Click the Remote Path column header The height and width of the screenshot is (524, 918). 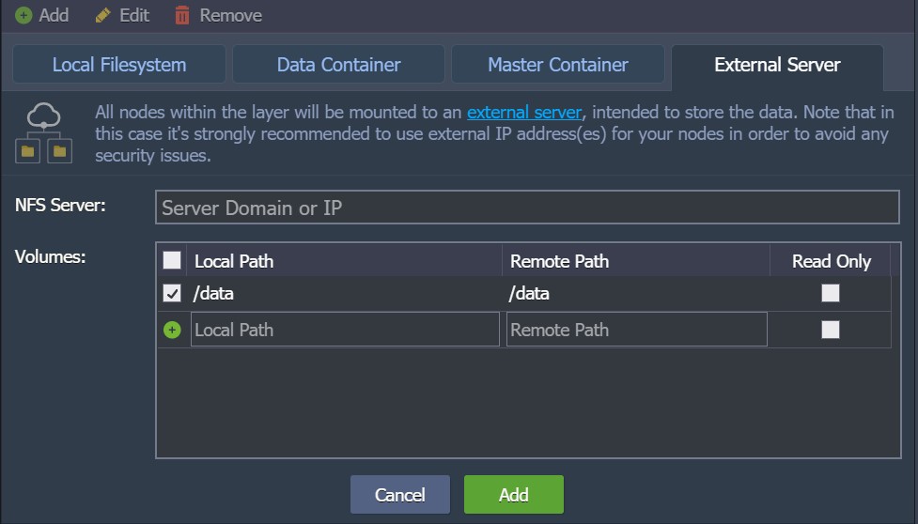636,261
